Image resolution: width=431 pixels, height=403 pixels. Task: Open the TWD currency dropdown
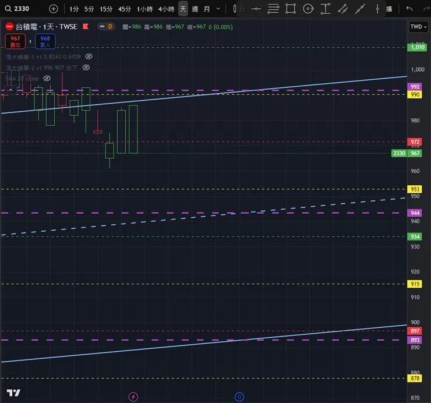coord(418,27)
